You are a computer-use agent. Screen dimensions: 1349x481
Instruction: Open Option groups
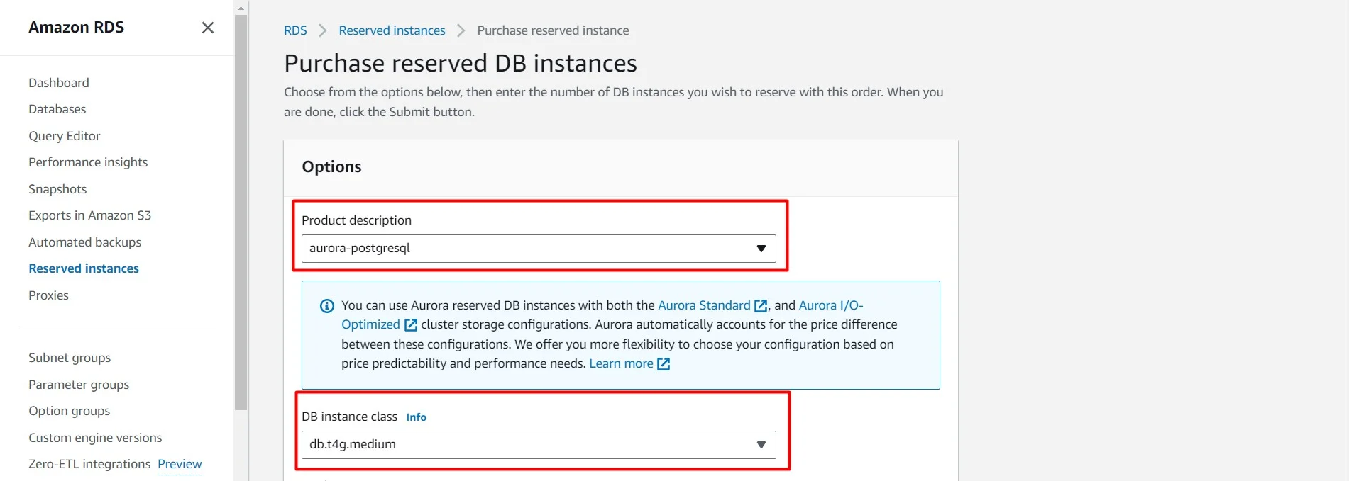click(x=70, y=411)
